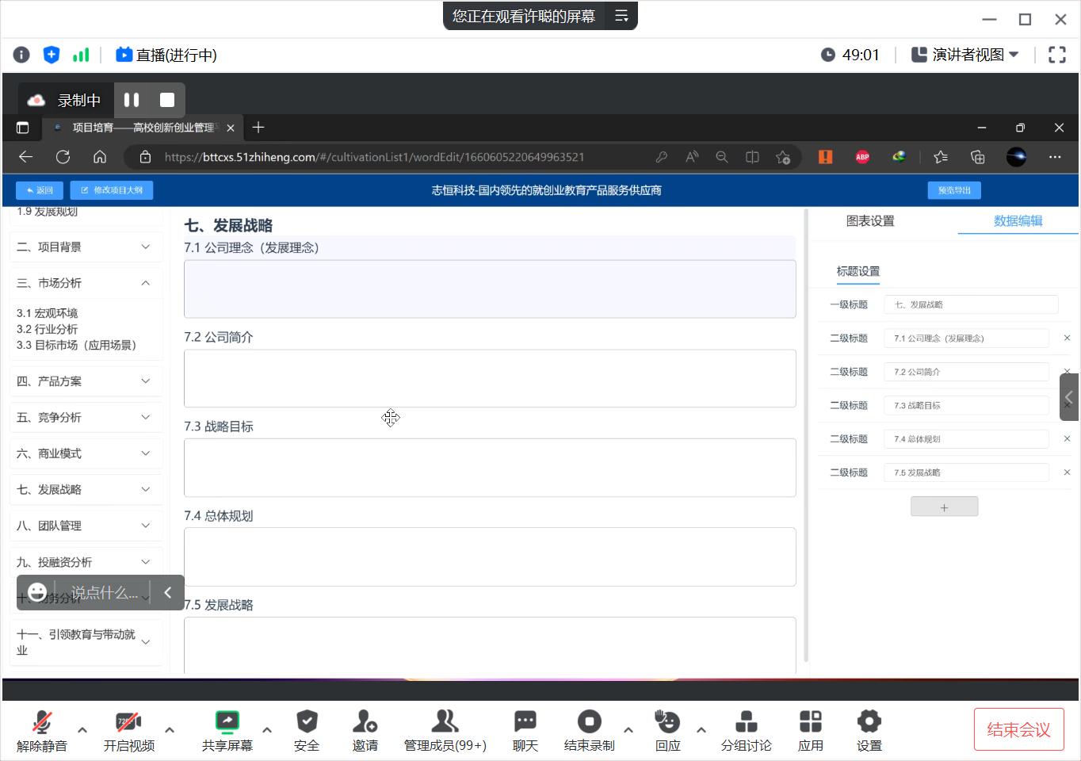Select the 数据编辑 tab

(1018, 221)
